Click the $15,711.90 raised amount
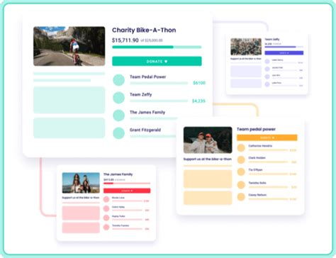 pos(125,40)
